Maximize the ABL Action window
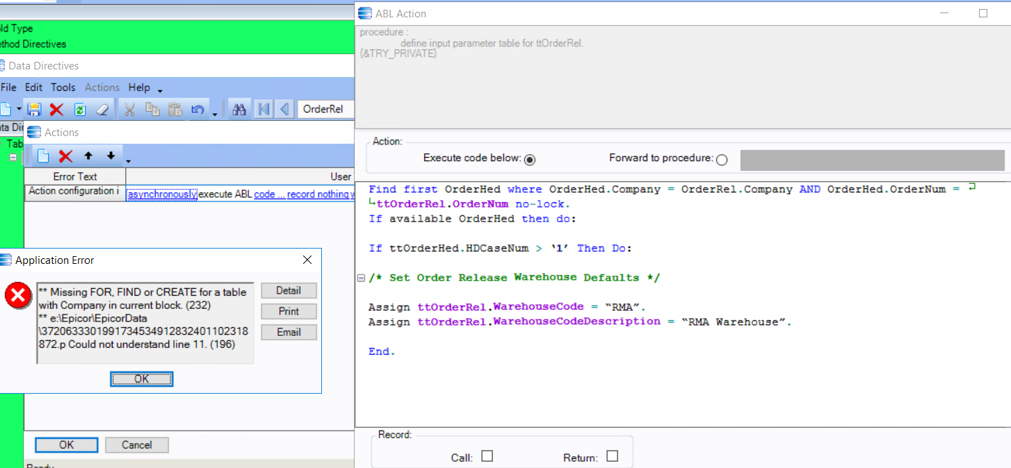This screenshot has height=468, width=1011. pos(983,13)
